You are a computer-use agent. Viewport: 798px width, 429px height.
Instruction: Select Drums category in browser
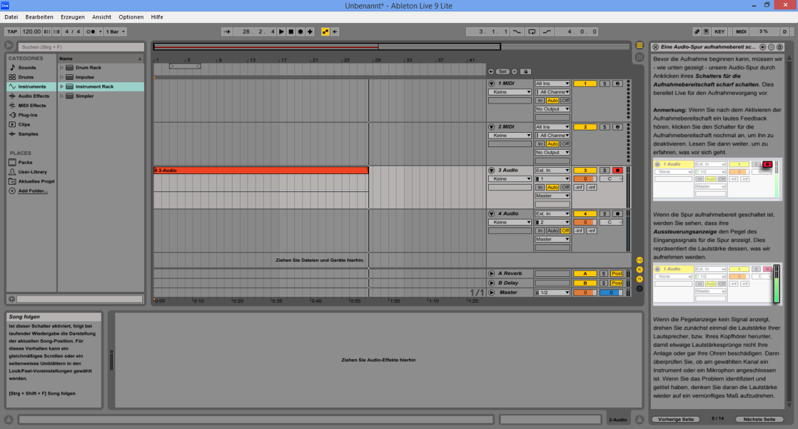[26, 77]
